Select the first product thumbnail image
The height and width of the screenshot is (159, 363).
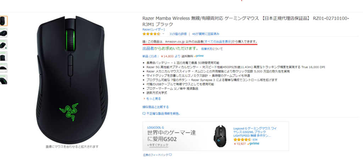coord(4,21)
